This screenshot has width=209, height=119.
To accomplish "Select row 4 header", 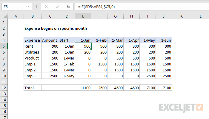I will 4,40.
